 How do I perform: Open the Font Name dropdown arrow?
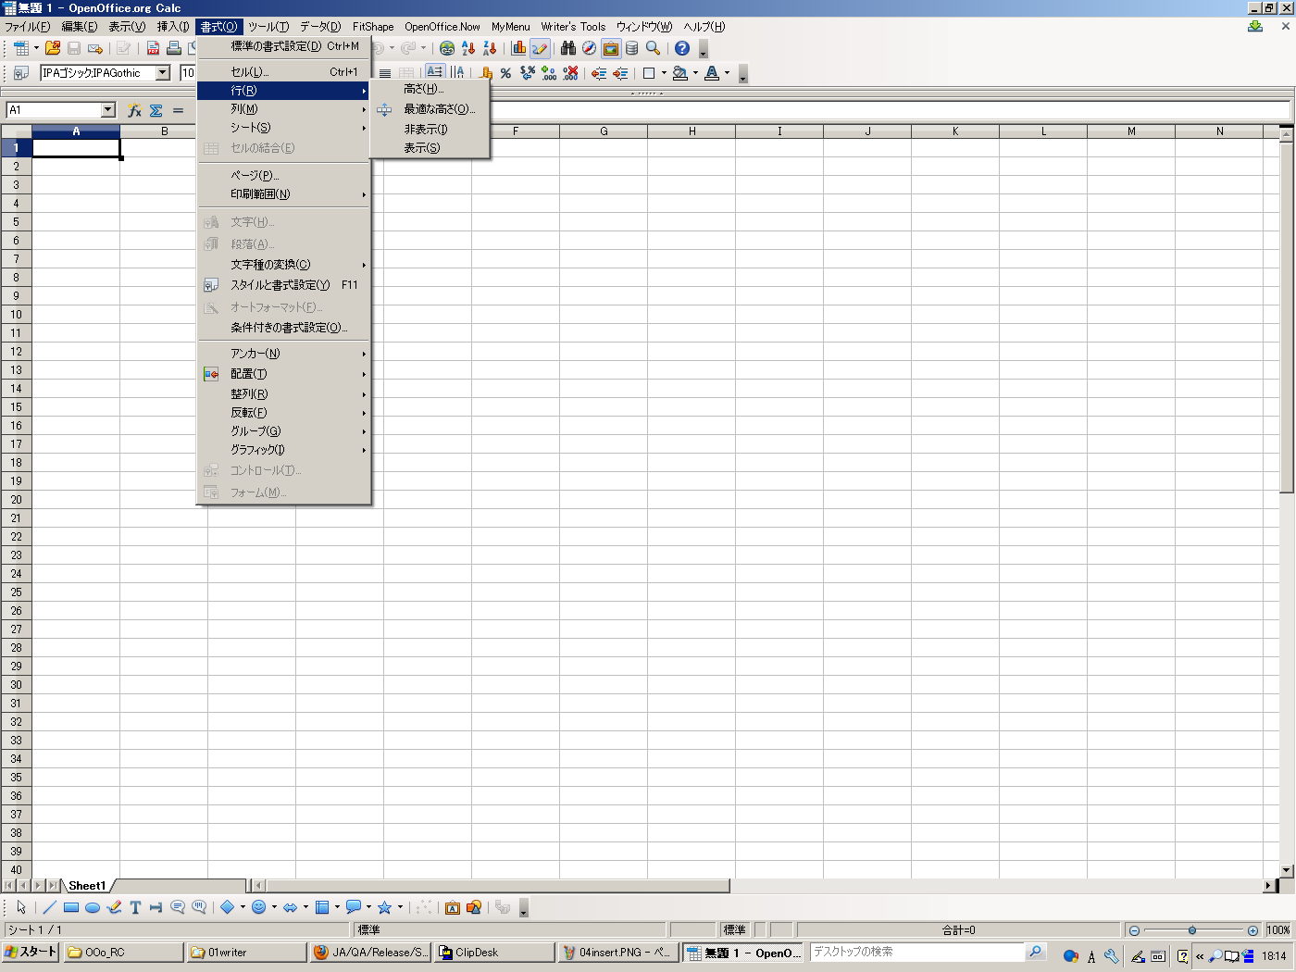tap(163, 73)
